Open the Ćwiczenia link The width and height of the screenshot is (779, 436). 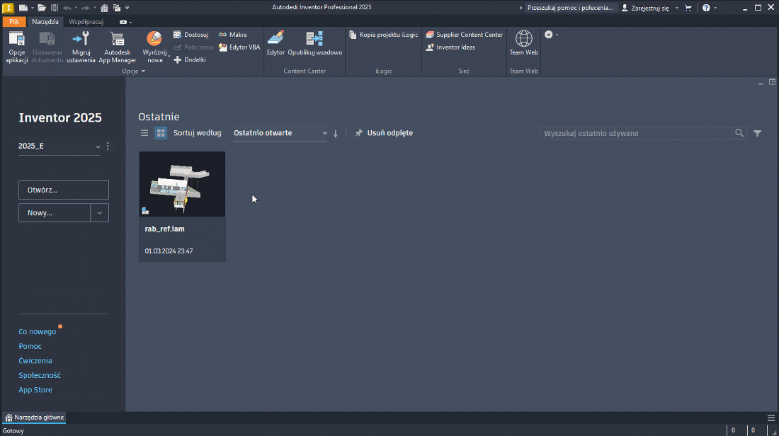(x=35, y=360)
